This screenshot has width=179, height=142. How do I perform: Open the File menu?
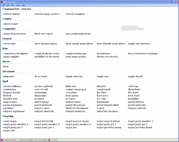coord(3,5)
